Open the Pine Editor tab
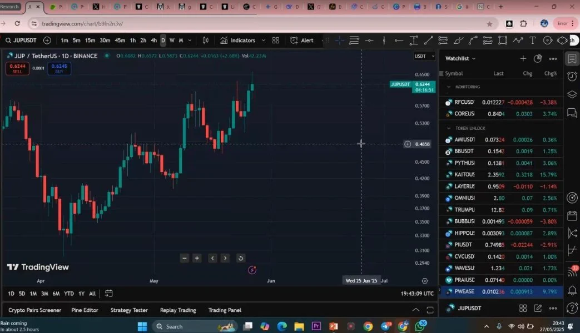 click(85, 310)
